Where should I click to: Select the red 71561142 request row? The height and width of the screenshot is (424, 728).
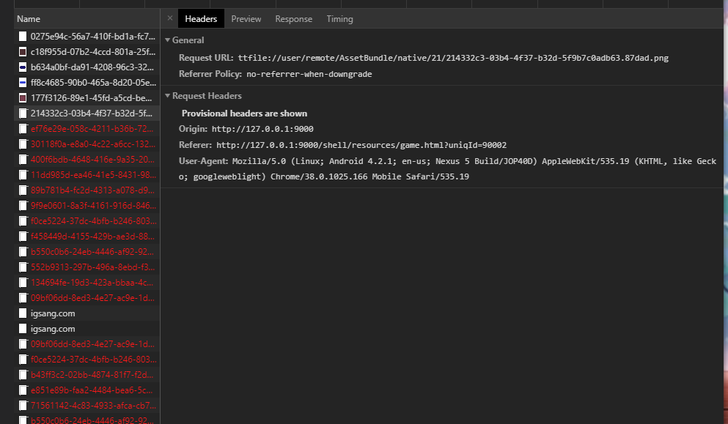[x=92, y=405]
